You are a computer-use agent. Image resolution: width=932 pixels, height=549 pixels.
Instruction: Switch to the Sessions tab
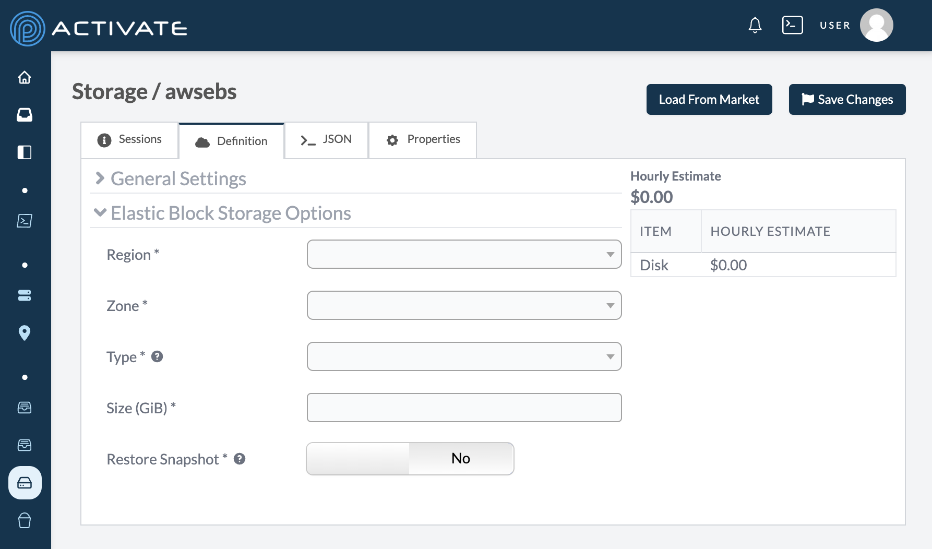130,140
